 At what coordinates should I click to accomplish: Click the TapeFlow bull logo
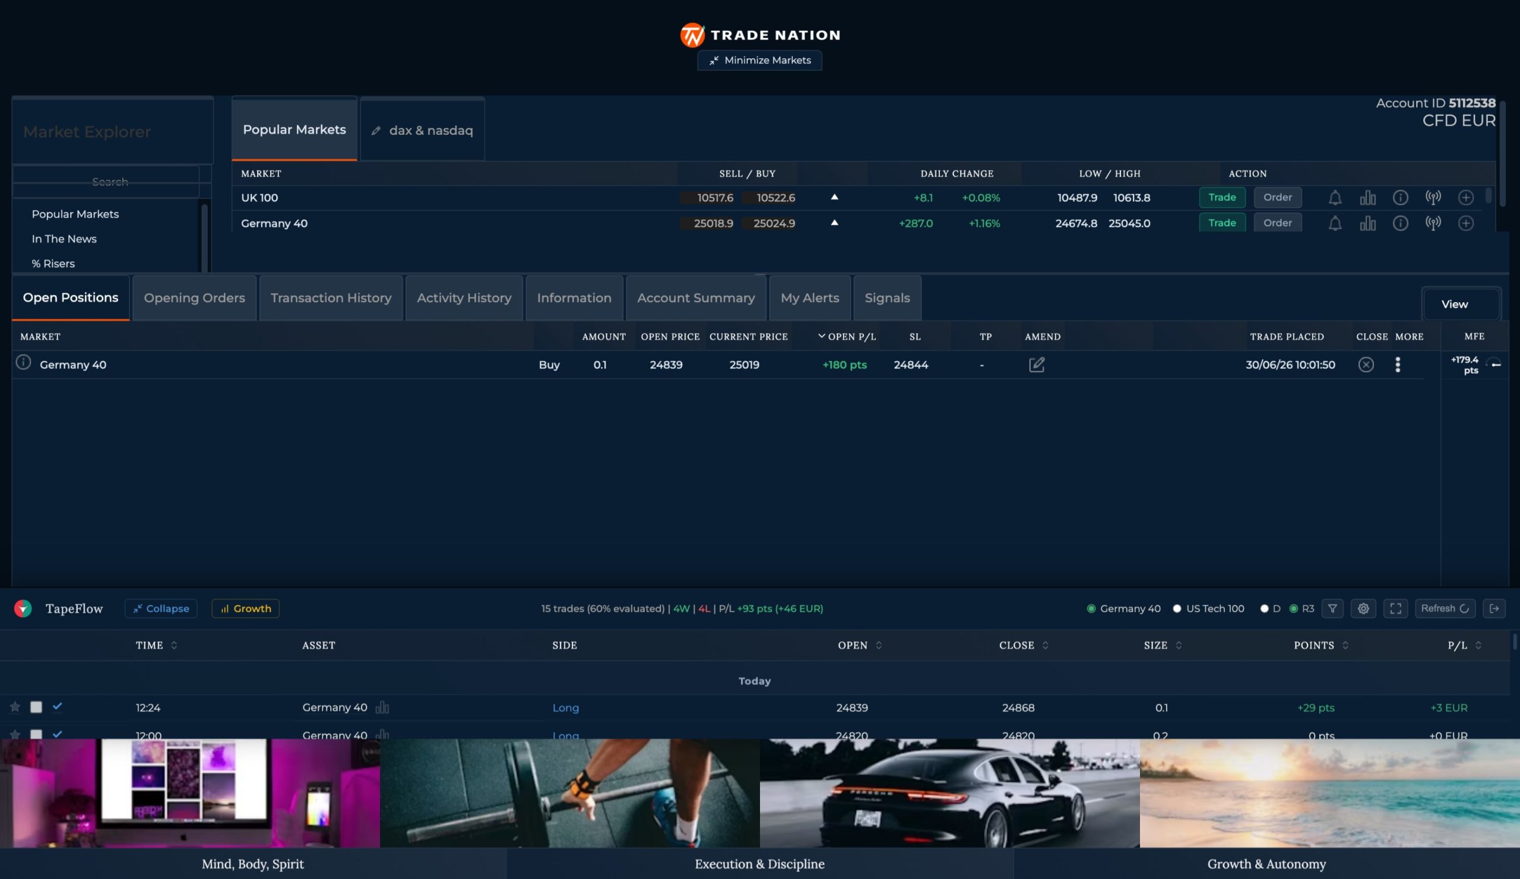coord(23,608)
